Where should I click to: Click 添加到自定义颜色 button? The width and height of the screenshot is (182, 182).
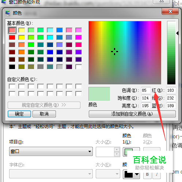132,114
